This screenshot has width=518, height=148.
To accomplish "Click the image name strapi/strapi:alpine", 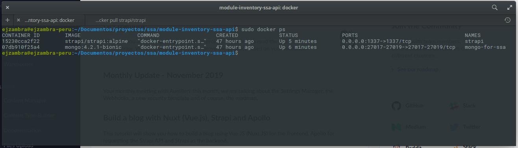I will [96, 41].
